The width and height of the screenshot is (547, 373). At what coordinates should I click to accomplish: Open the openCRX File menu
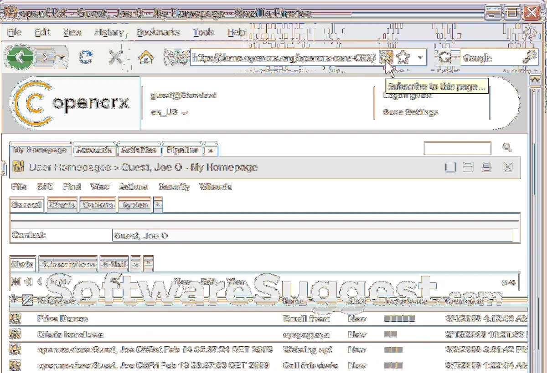click(x=19, y=186)
